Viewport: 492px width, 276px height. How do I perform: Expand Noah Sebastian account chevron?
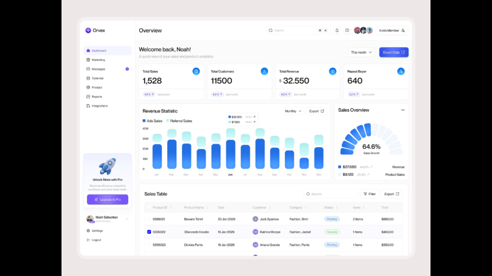[127, 218]
